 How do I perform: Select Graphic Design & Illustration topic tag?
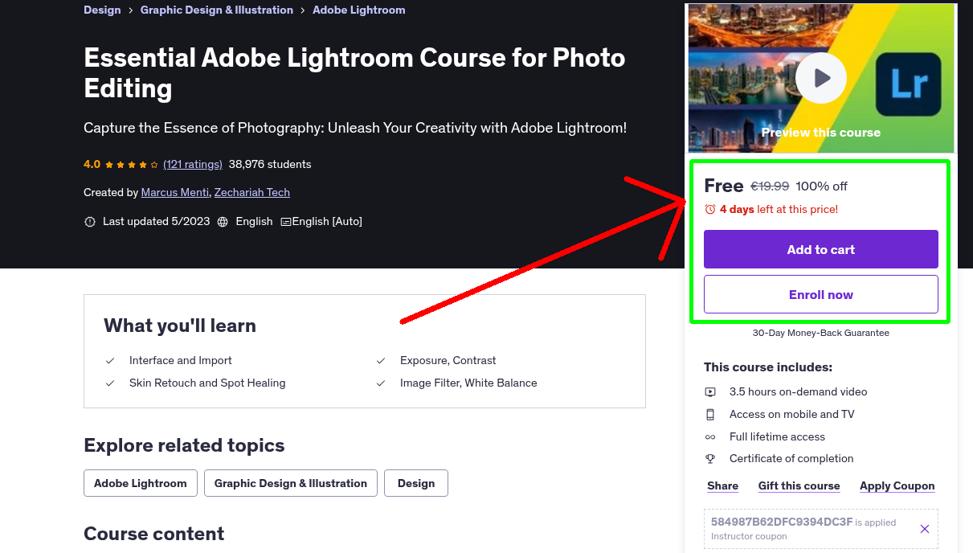pos(291,483)
